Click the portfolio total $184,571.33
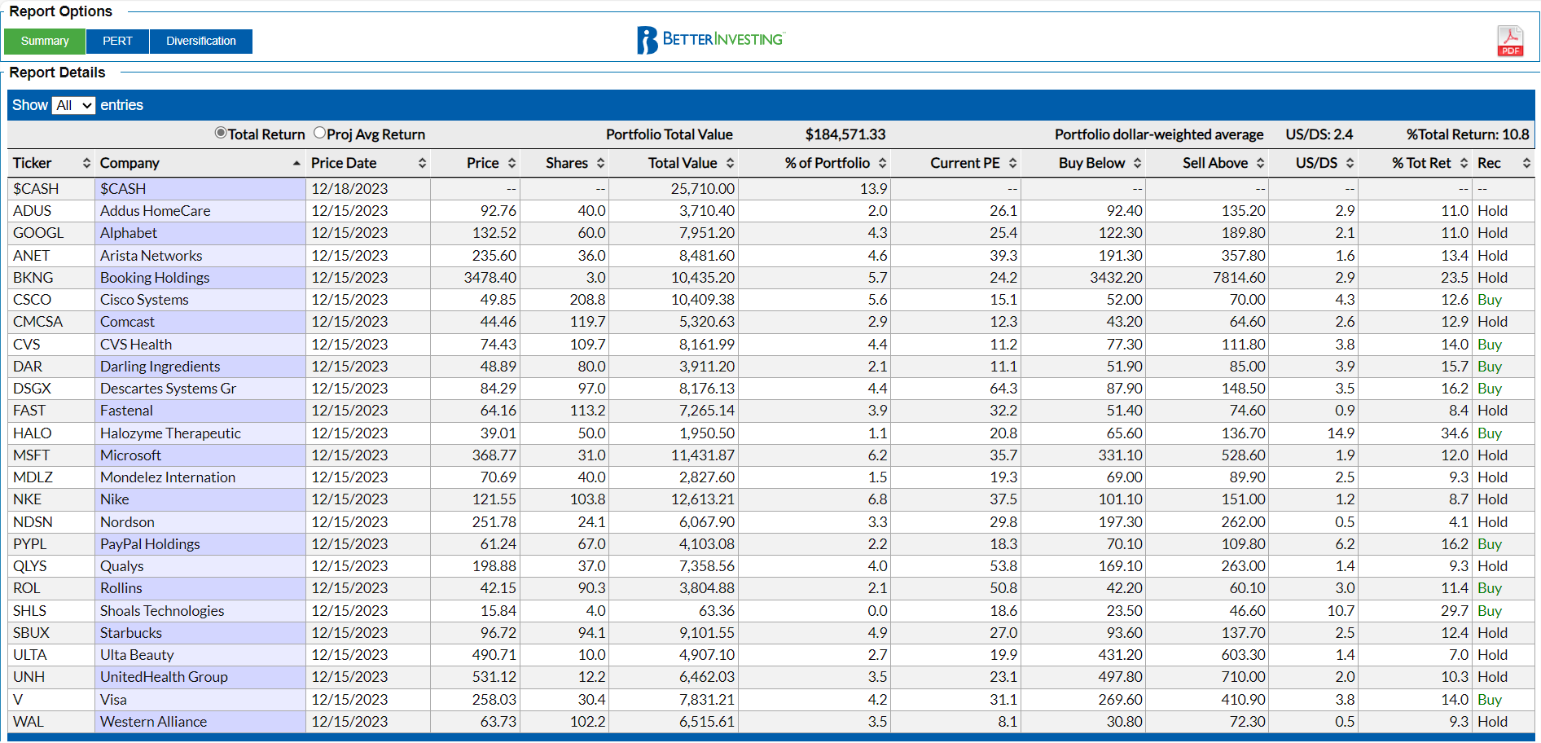The image size is (1541, 743). tap(845, 134)
